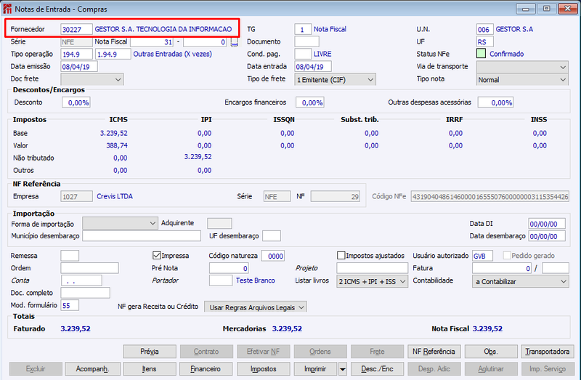Click the UF desembaraço field
Screen dimensions: 581x380
[x=271, y=236]
